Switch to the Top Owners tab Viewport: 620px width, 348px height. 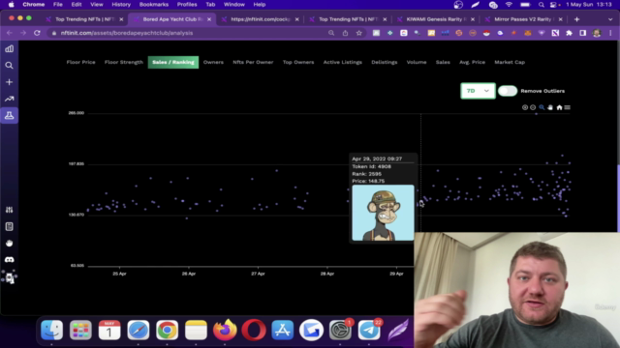tap(298, 62)
